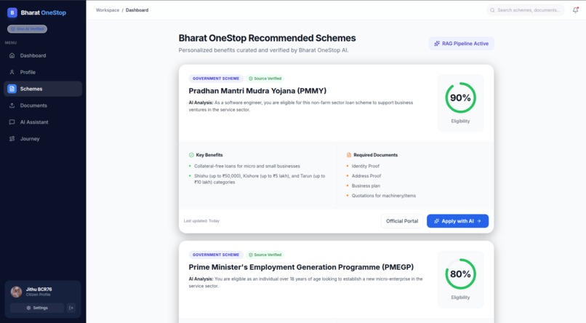Screen dimensions: 586x323
Task: Click 'Address Proof' document item
Action: [366, 176]
